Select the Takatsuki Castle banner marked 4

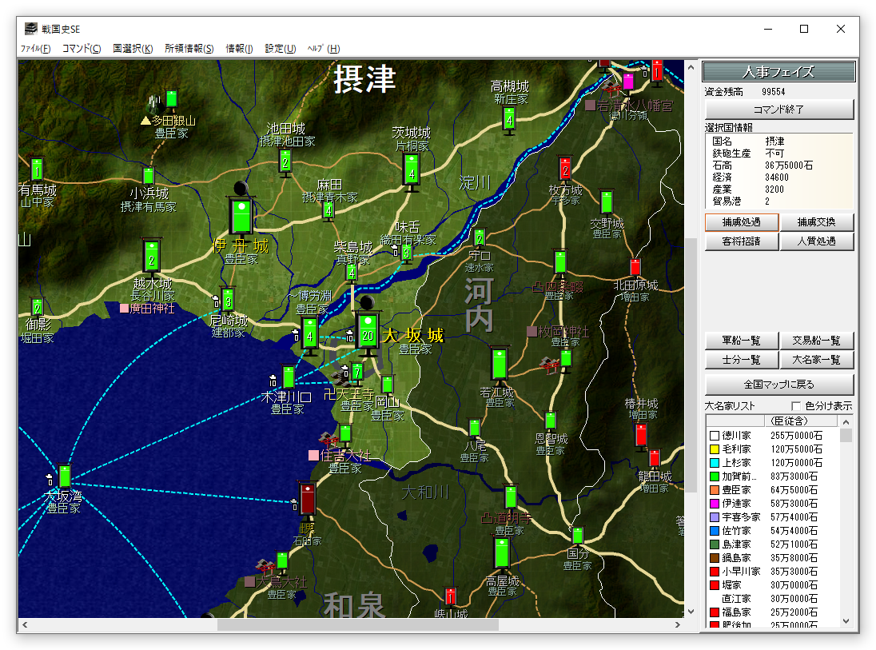(x=509, y=120)
